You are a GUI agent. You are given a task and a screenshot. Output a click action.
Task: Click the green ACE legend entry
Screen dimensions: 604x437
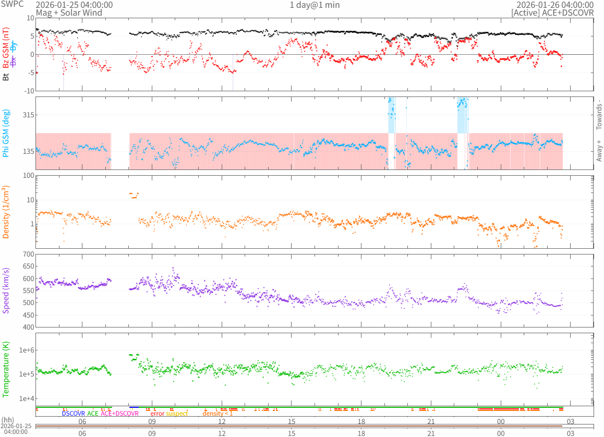pos(93,414)
